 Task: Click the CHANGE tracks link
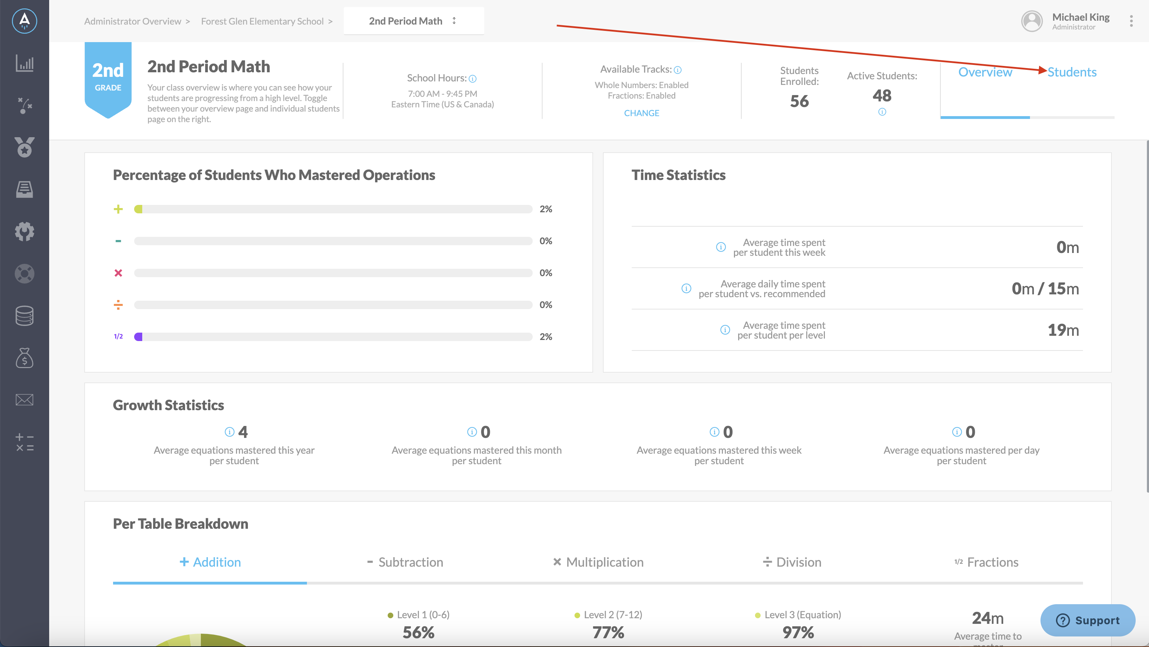tap(642, 113)
